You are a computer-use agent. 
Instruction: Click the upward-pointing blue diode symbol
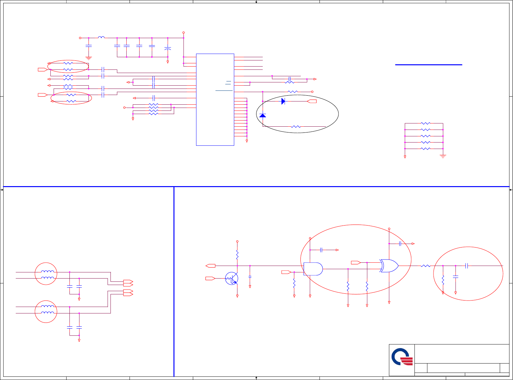[x=263, y=115]
